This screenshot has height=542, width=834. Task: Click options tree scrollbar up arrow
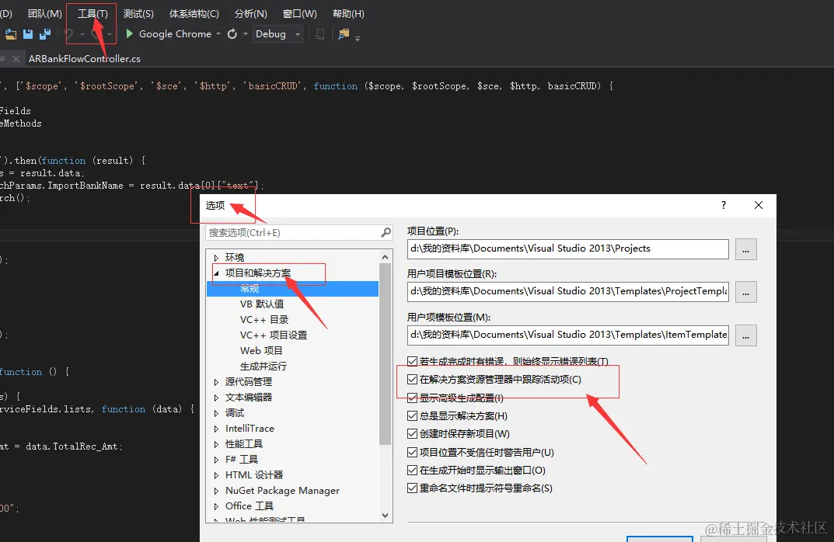[x=385, y=257]
